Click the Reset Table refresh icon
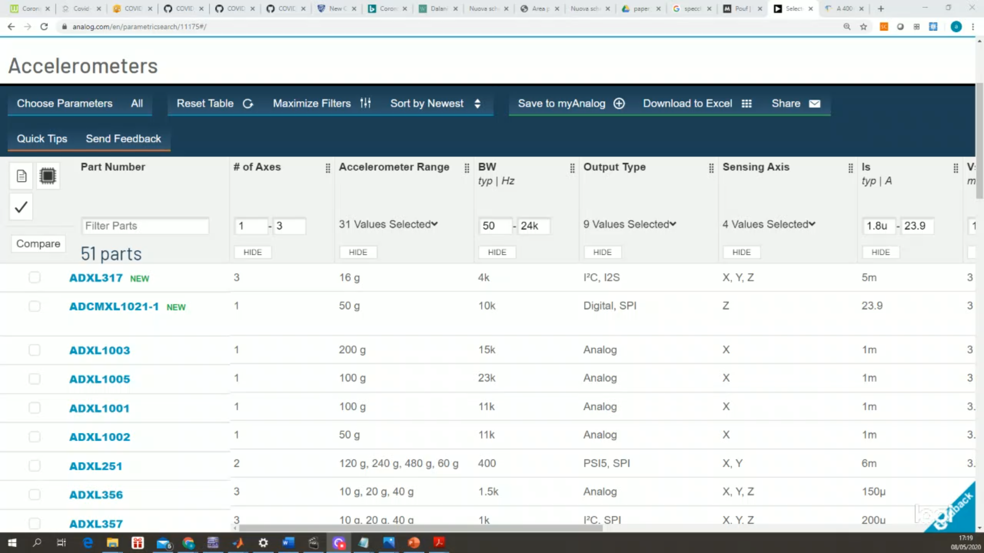The image size is (984, 553). [248, 103]
